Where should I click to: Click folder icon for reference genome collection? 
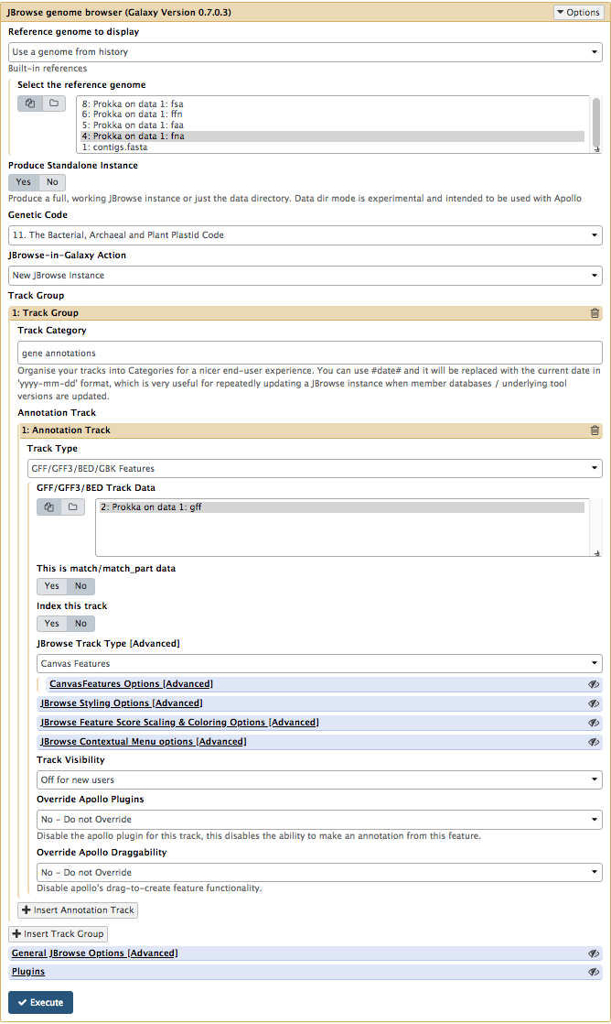[54, 103]
